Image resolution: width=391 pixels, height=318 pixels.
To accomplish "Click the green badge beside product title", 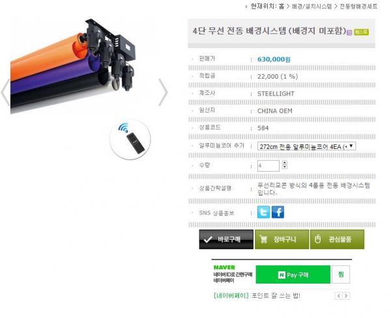I will point(361,32).
